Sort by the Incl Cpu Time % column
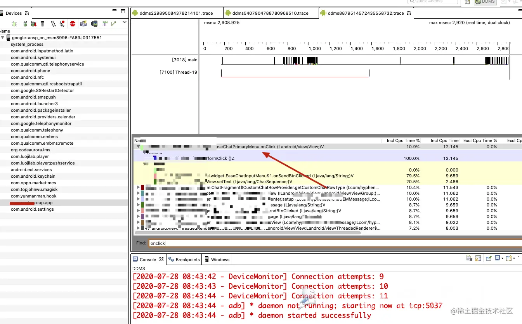Image resolution: width=522 pixels, height=324 pixels. click(403, 140)
